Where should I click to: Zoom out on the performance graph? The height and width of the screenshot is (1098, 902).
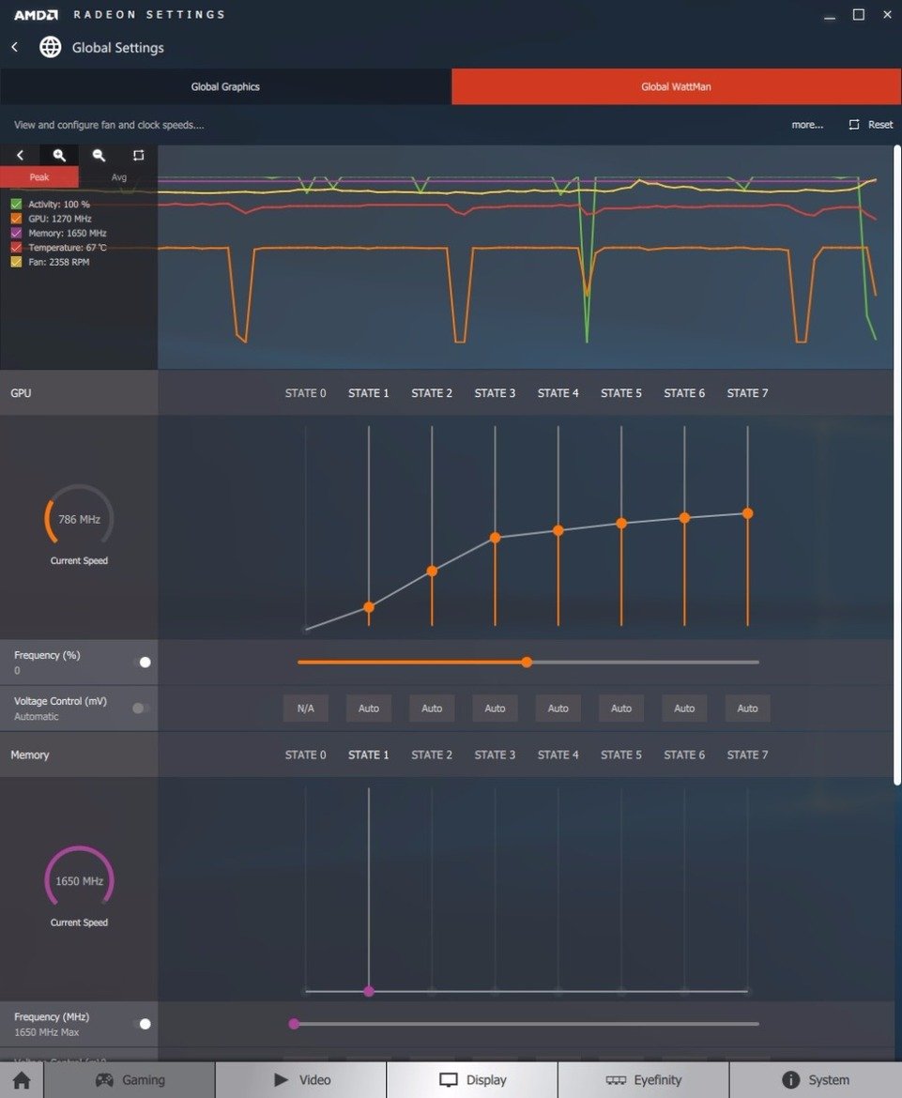click(99, 156)
